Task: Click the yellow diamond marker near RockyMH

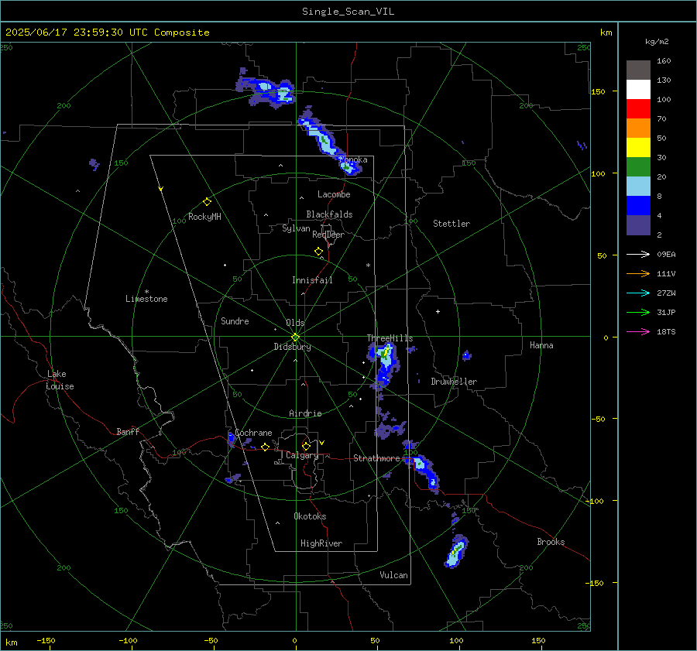Action: click(x=207, y=202)
